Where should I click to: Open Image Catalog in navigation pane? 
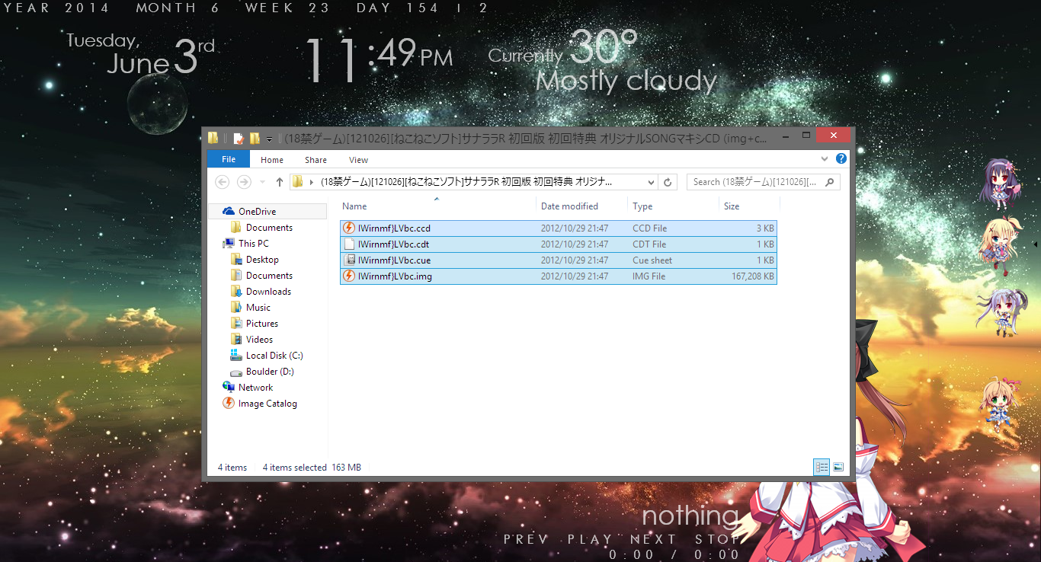[267, 404]
